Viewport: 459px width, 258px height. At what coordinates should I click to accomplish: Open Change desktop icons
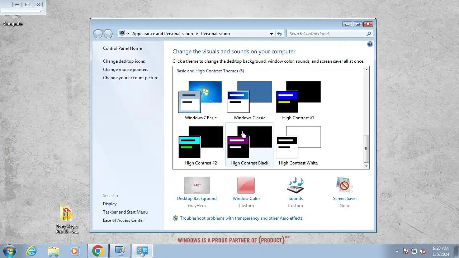click(124, 61)
